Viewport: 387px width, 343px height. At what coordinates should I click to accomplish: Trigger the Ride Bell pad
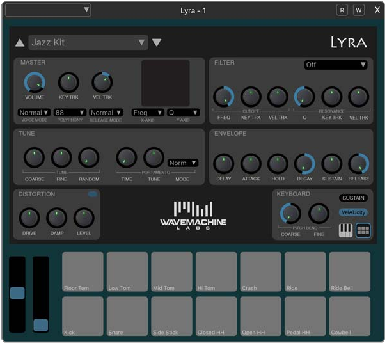coord(350,271)
